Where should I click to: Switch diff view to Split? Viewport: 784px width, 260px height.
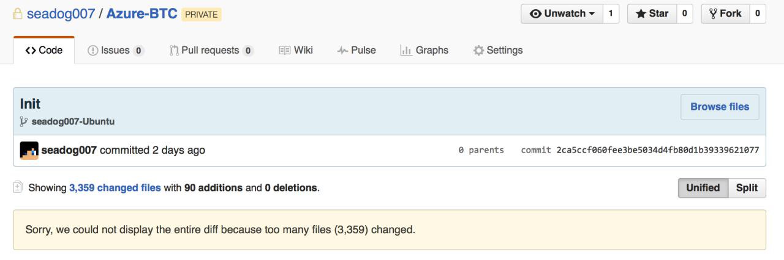click(747, 188)
